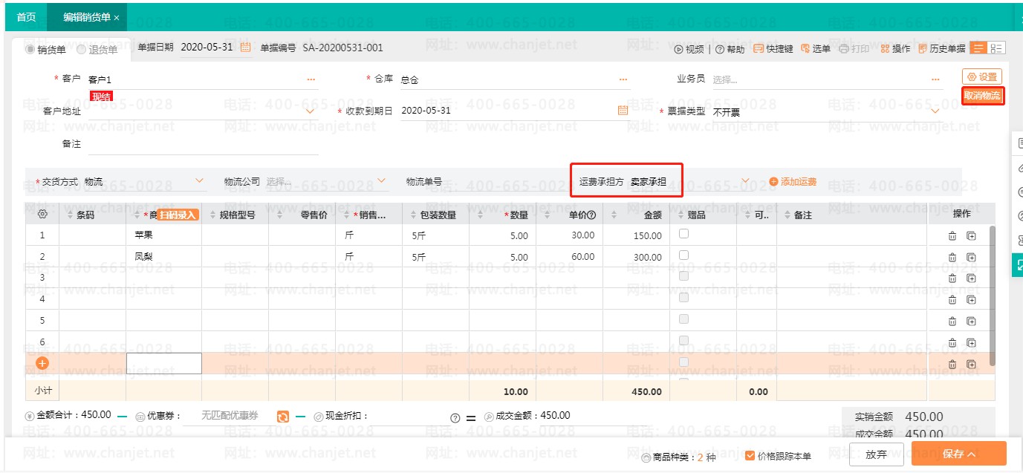Delete the 苹果 row with the trash icon
The height and width of the screenshot is (473, 1023).
(952, 236)
